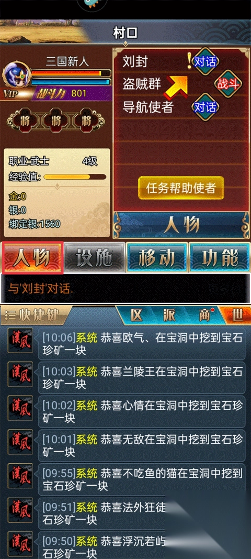Select the 派 chat channel tab
This screenshot has width=251, height=559.
169,315
